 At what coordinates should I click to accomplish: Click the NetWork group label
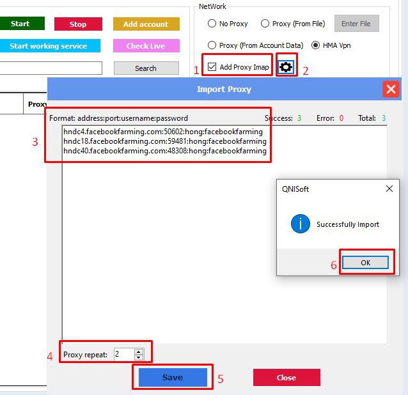[212, 6]
